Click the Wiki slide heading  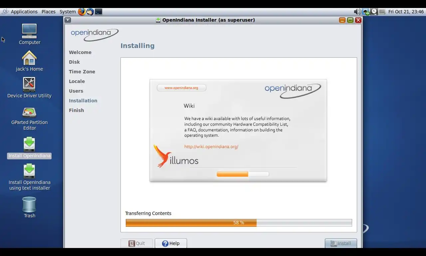189,106
